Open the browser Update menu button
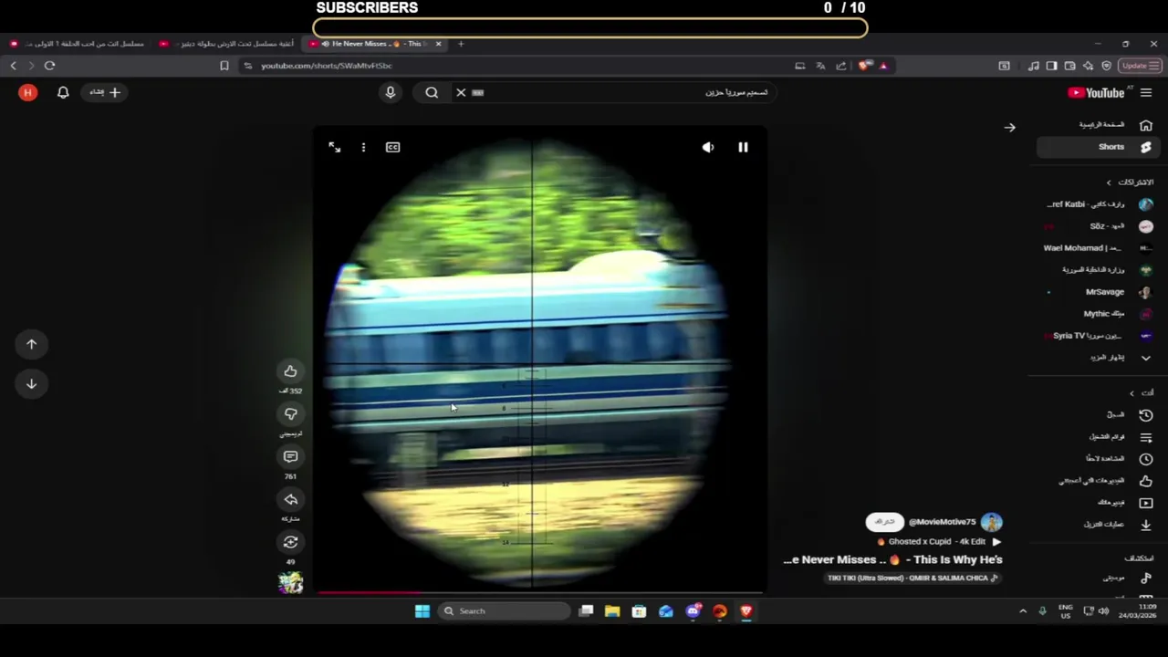The height and width of the screenshot is (657, 1168). (1140, 66)
